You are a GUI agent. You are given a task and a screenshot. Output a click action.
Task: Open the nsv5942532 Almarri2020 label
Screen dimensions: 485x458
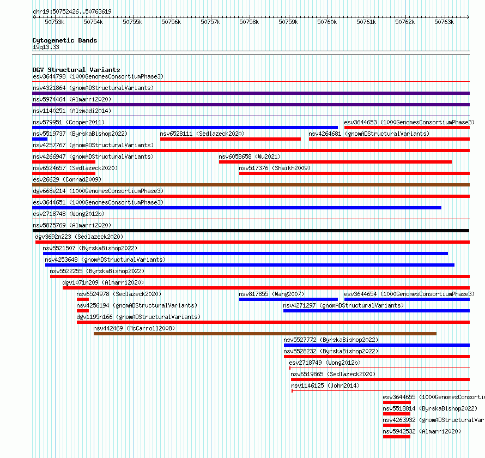[422, 431]
